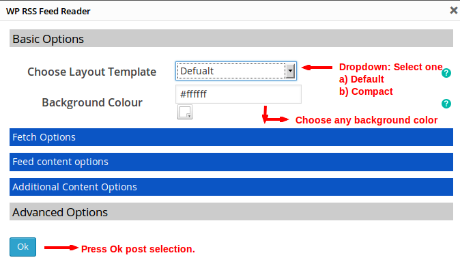Focus the #ffffff colour hex field
Screen dimensions: 460x264
[x=238, y=94]
